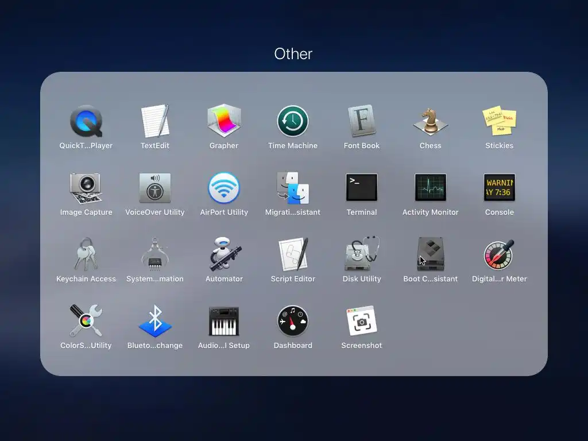Click the "Stickies" label text

click(499, 145)
